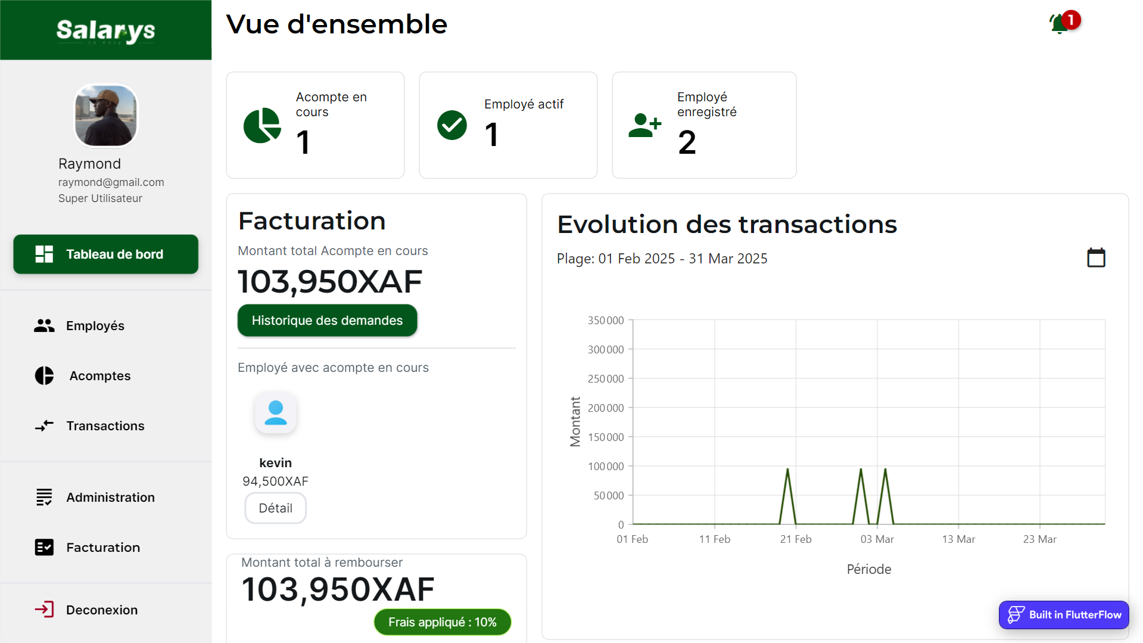Open the Acomptes section
Viewport: 1143px width, 643px height.
point(99,376)
